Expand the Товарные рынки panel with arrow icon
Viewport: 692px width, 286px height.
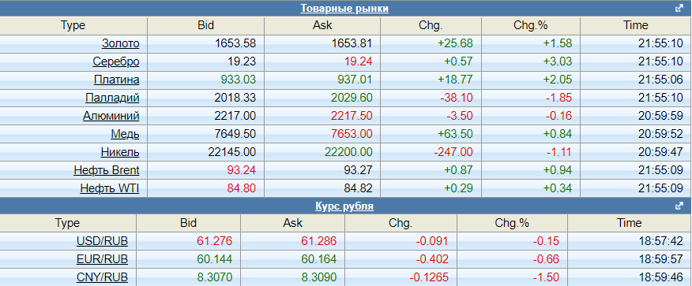[x=679, y=9]
